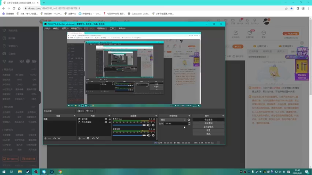Viewport: 312px width, 175px height.
Task: Pop out the Sources dock via its header icon
Action: tap(109, 115)
